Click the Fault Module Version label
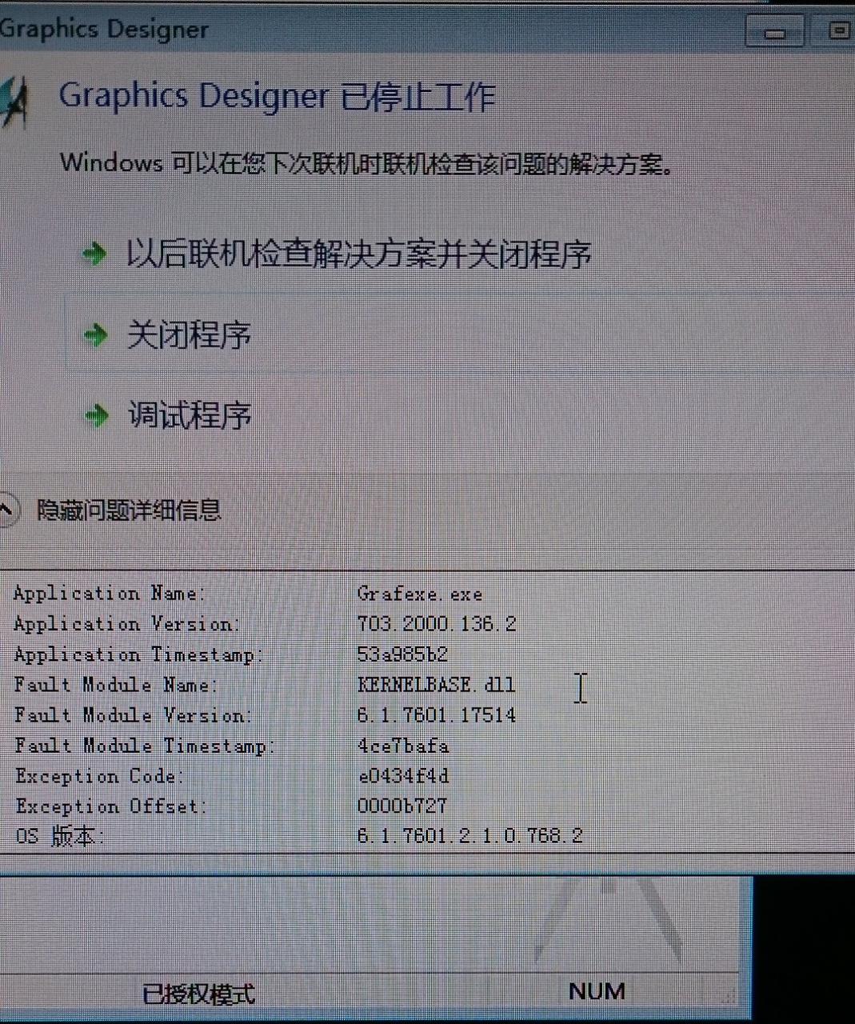This screenshot has width=855, height=1024. click(133, 715)
